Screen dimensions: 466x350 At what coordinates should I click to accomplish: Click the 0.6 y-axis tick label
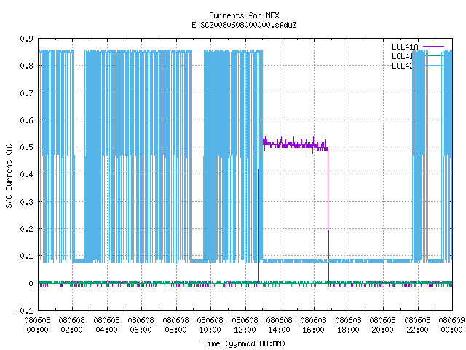point(27,120)
